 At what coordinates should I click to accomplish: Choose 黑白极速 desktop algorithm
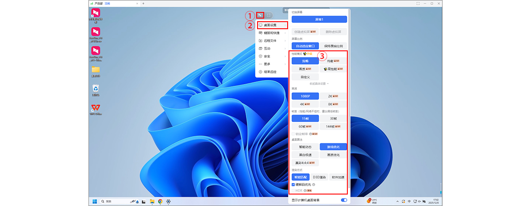(x=305, y=155)
